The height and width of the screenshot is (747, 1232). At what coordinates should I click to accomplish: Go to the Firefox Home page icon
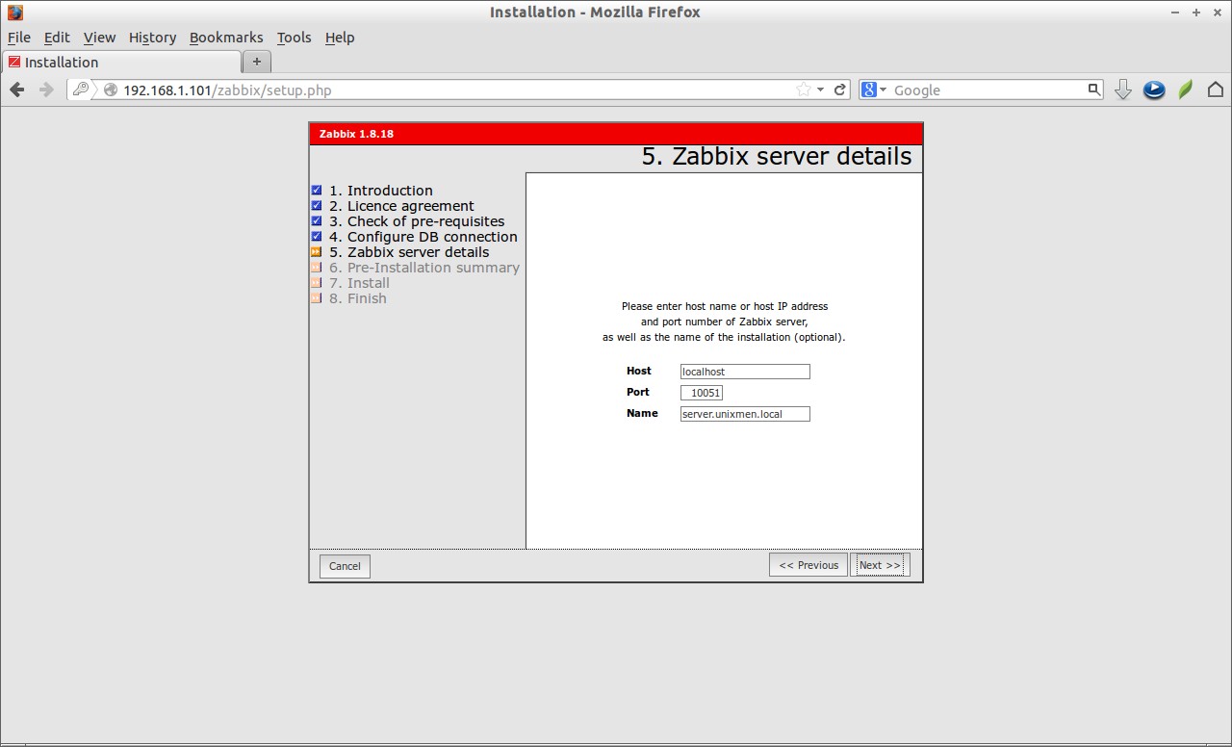click(1215, 90)
